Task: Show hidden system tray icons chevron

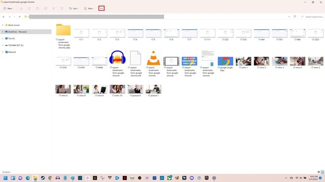Action: click(286, 178)
